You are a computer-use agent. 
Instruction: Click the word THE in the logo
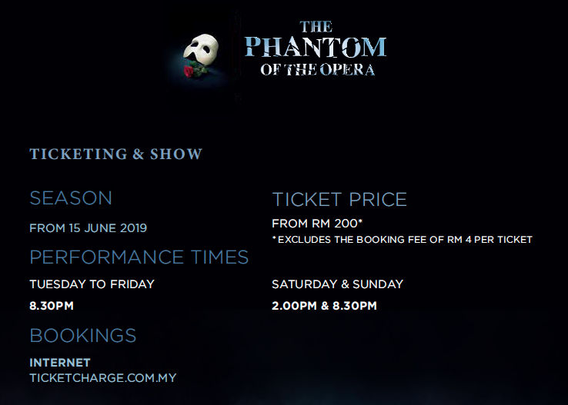click(316, 27)
